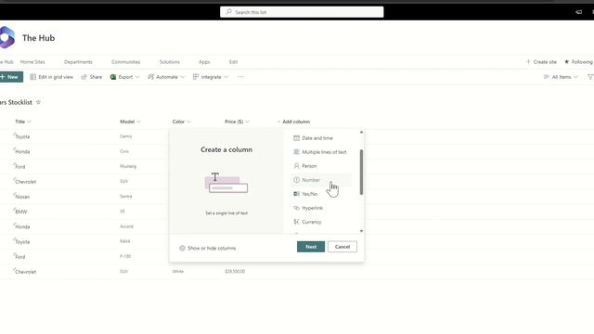
Task: Open the Integrate dropdown
Action: coord(211,77)
